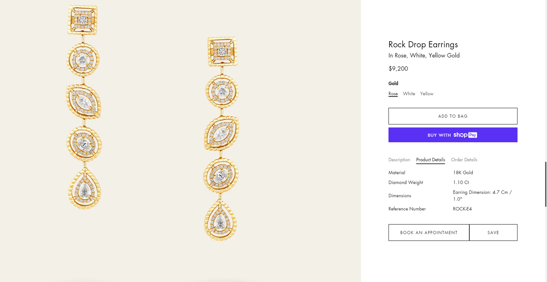Viewport: 547px width, 282px height.
Task: Select the Rose gold option
Action: (x=393, y=94)
